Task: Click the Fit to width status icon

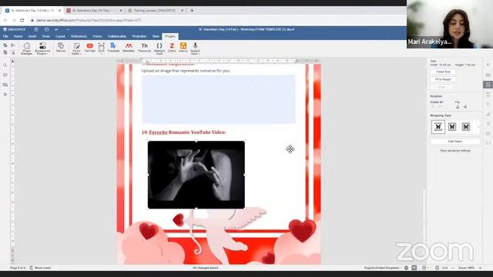Action: pyautogui.click(x=445, y=268)
